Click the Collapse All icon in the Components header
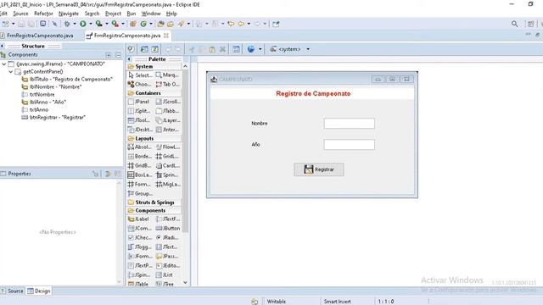 (x=118, y=55)
